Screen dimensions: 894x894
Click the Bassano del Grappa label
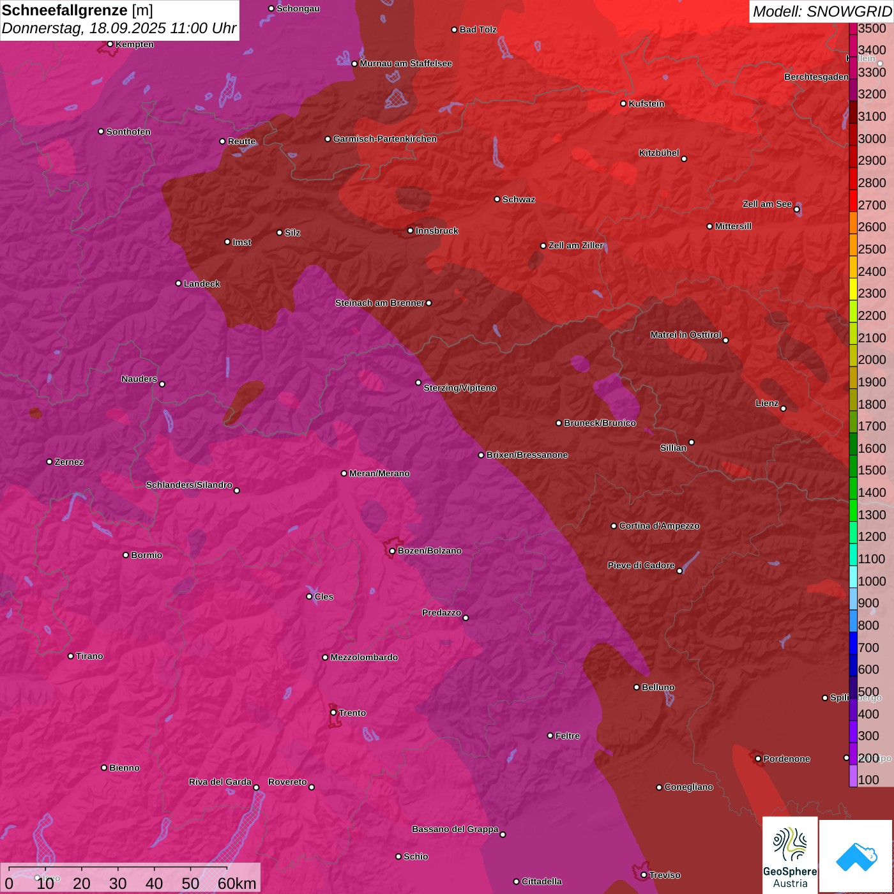[x=455, y=829]
